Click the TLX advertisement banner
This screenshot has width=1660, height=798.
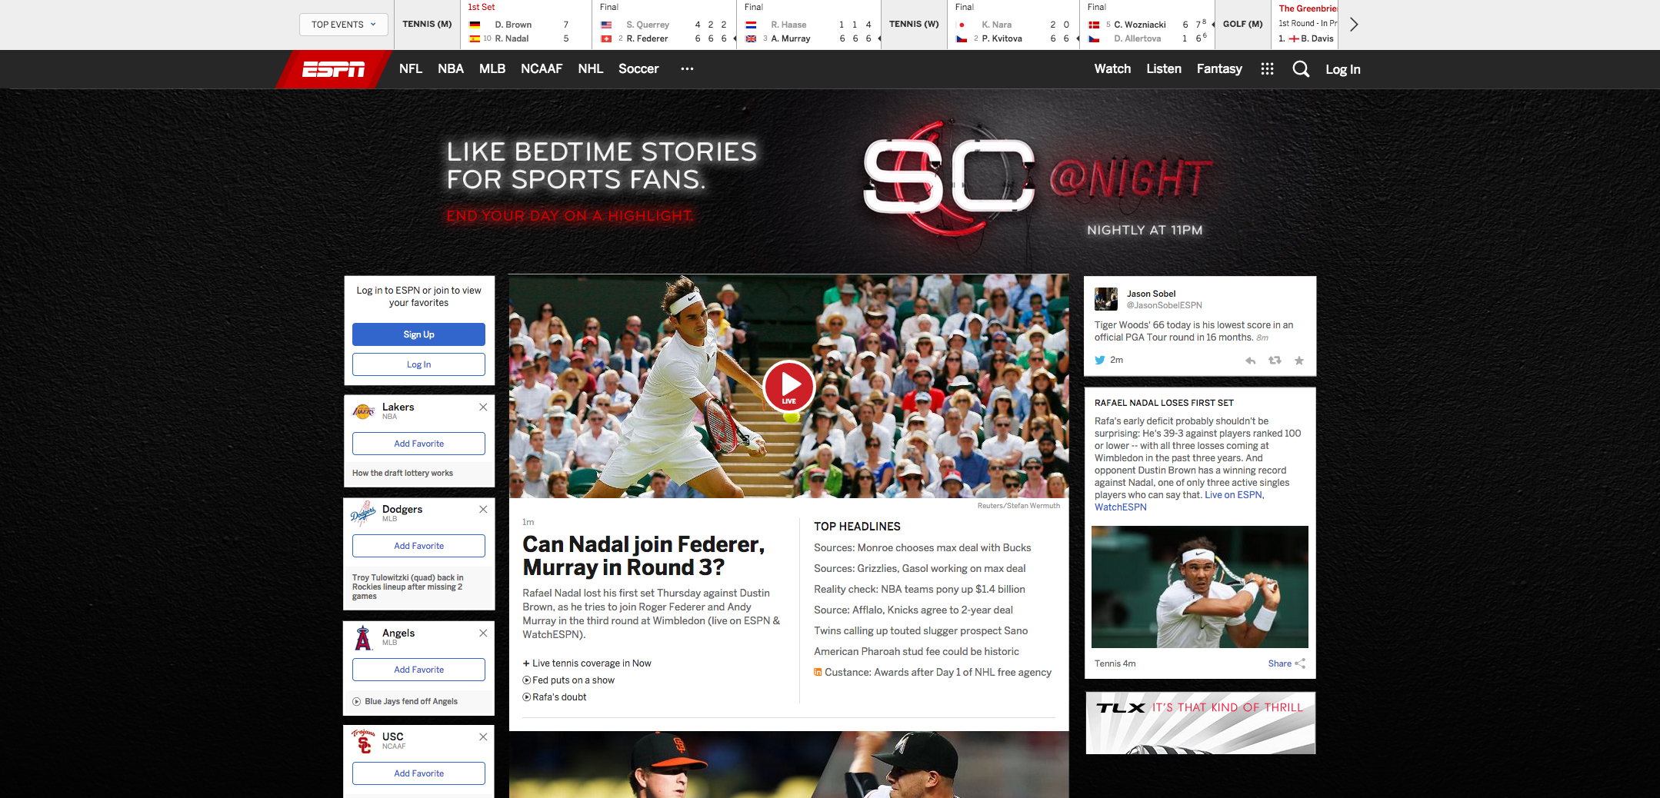coord(1200,723)
